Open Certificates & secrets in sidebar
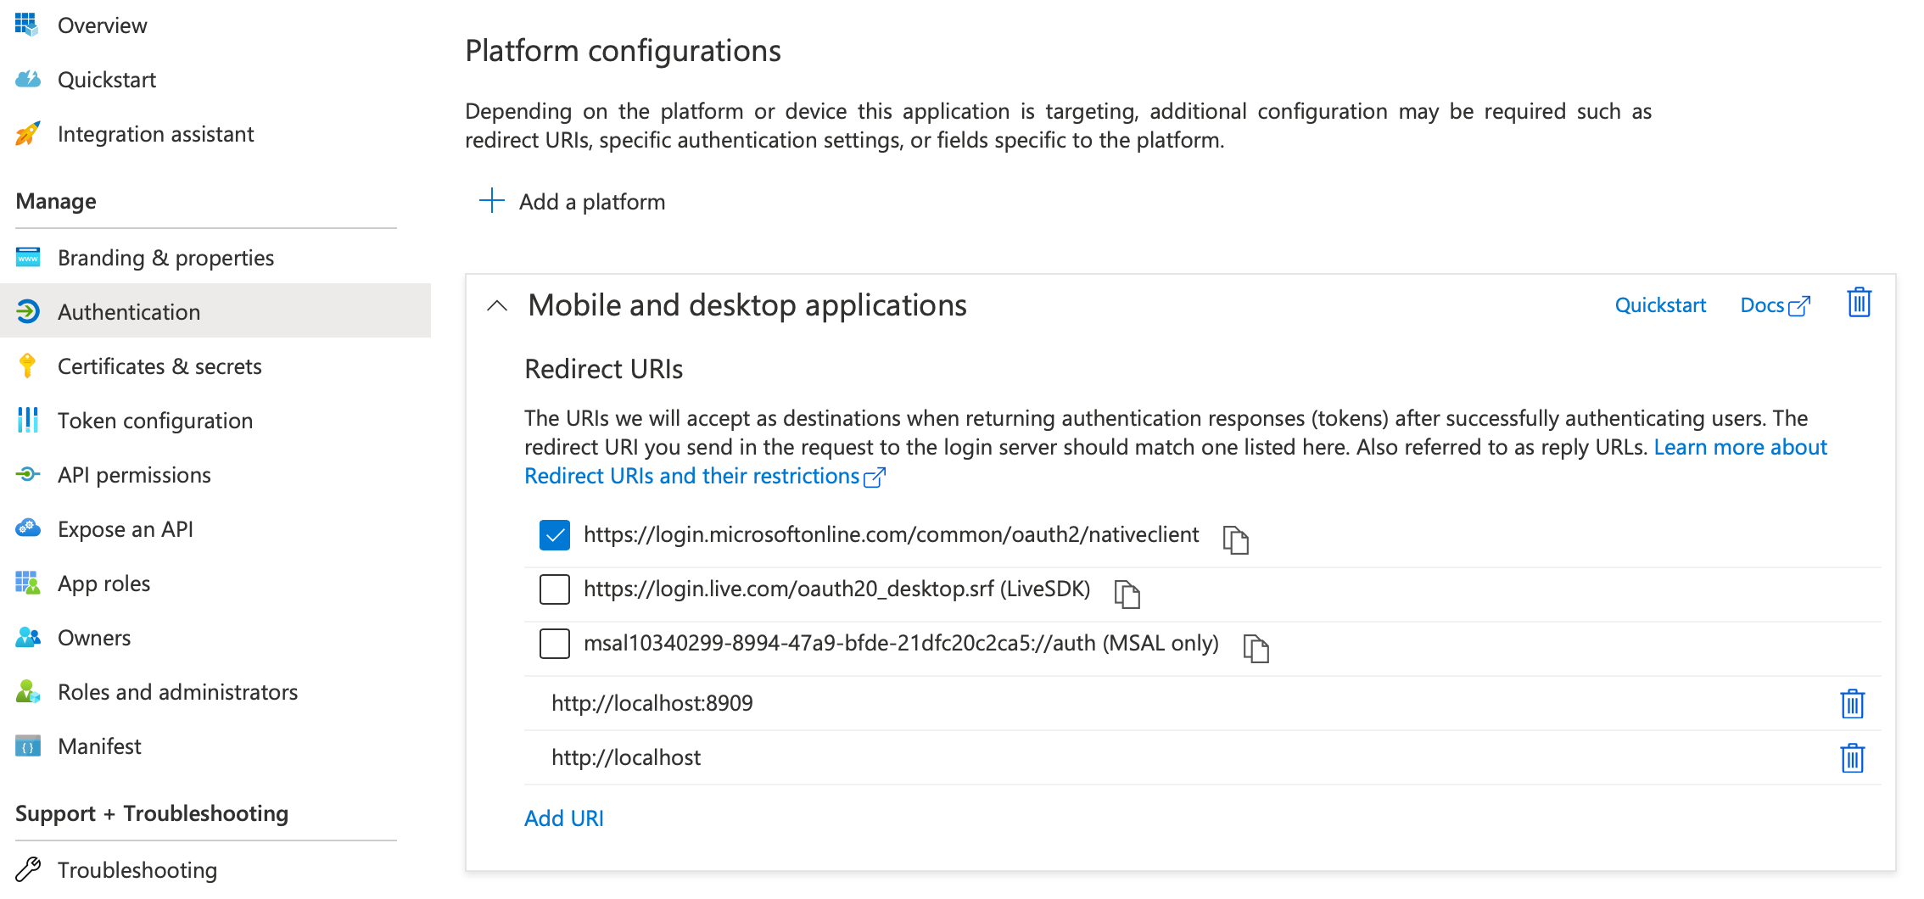The width and height of the screenshot is (1924, 899). click(x=159, y=366)
